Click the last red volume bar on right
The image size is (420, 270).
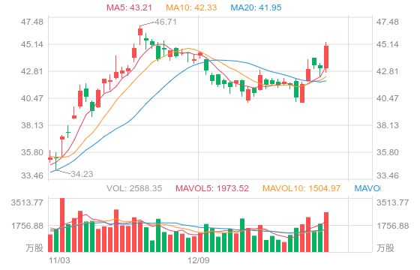(x=326, y=232)
